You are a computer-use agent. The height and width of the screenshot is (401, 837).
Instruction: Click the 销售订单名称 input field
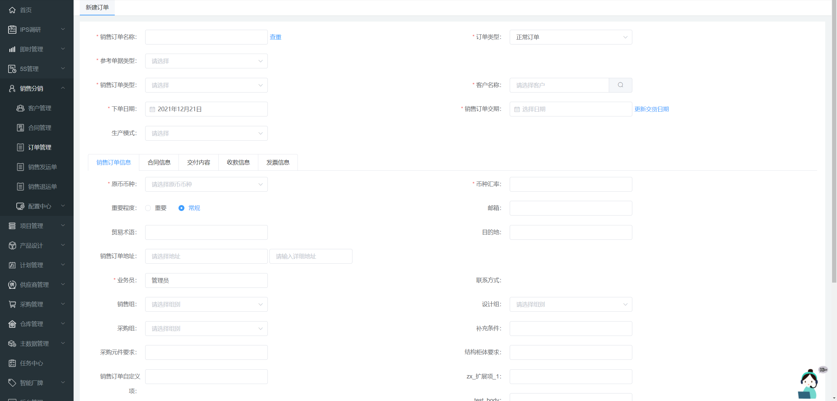[x=206, y=37]
